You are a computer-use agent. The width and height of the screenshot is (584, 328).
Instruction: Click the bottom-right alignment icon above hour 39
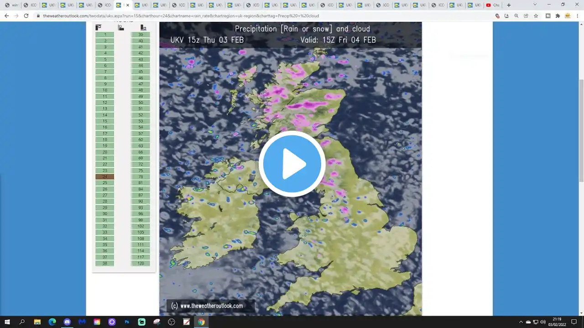(x=143, y=28)
